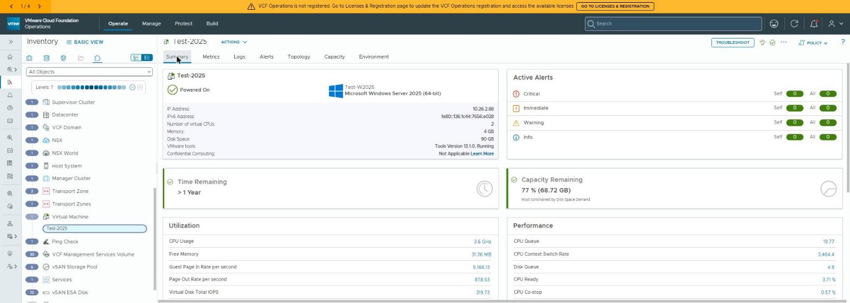Open the Manage top menu

coord(151,24)
